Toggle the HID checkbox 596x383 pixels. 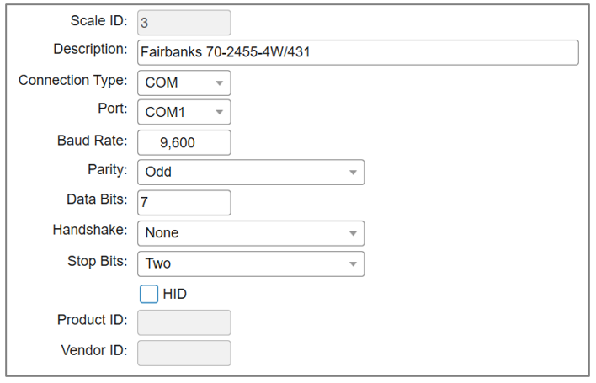148,294
